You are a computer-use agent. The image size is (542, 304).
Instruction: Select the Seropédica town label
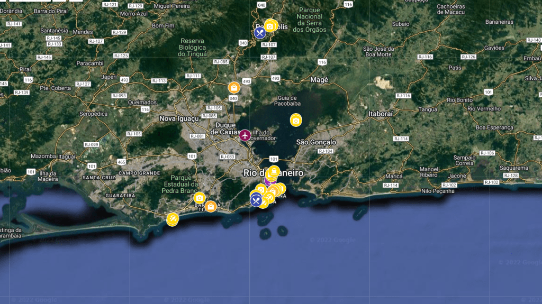92,114
